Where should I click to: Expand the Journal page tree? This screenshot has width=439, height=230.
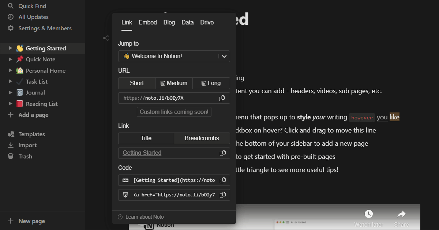pos(11,92)
